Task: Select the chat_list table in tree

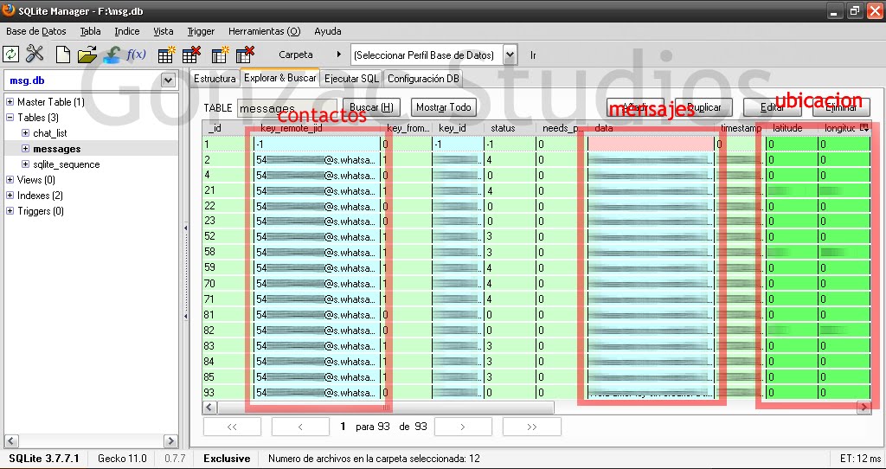Action: click(50, 133)
